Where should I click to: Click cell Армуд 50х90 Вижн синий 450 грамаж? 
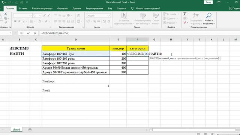pyautogui.click(x=76, y=67)
